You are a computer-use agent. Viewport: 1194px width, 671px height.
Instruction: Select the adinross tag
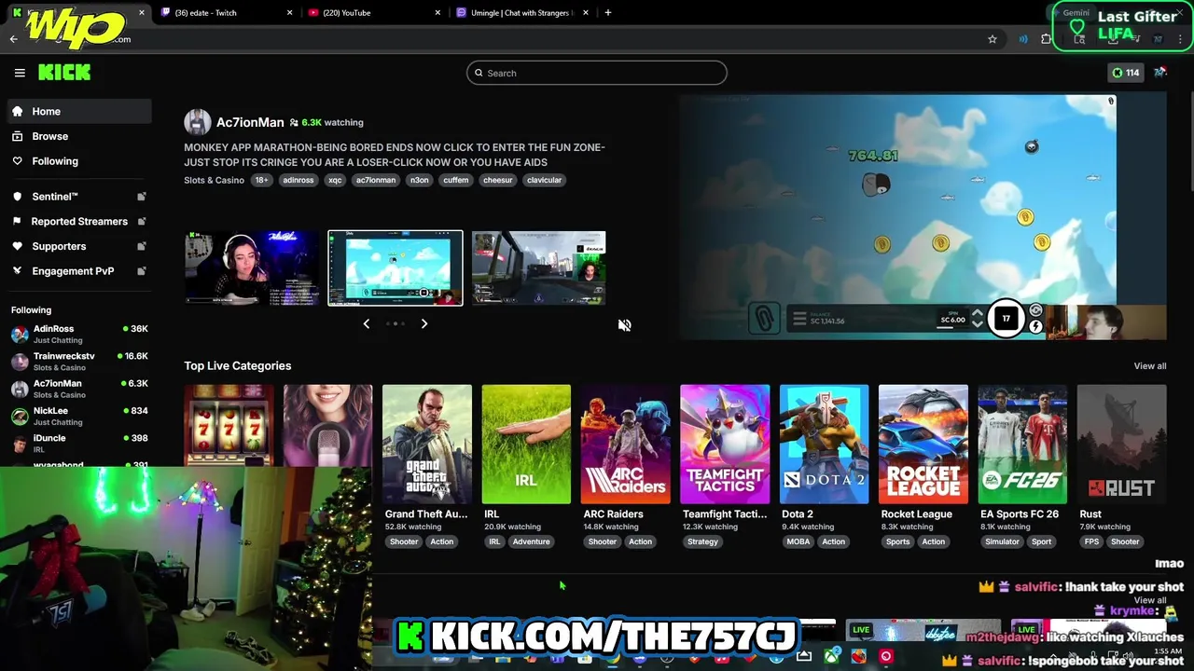pyautogui.click(x=298, y=180)
